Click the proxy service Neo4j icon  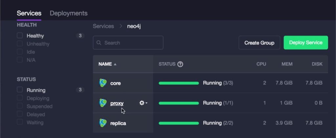[103, 103]
